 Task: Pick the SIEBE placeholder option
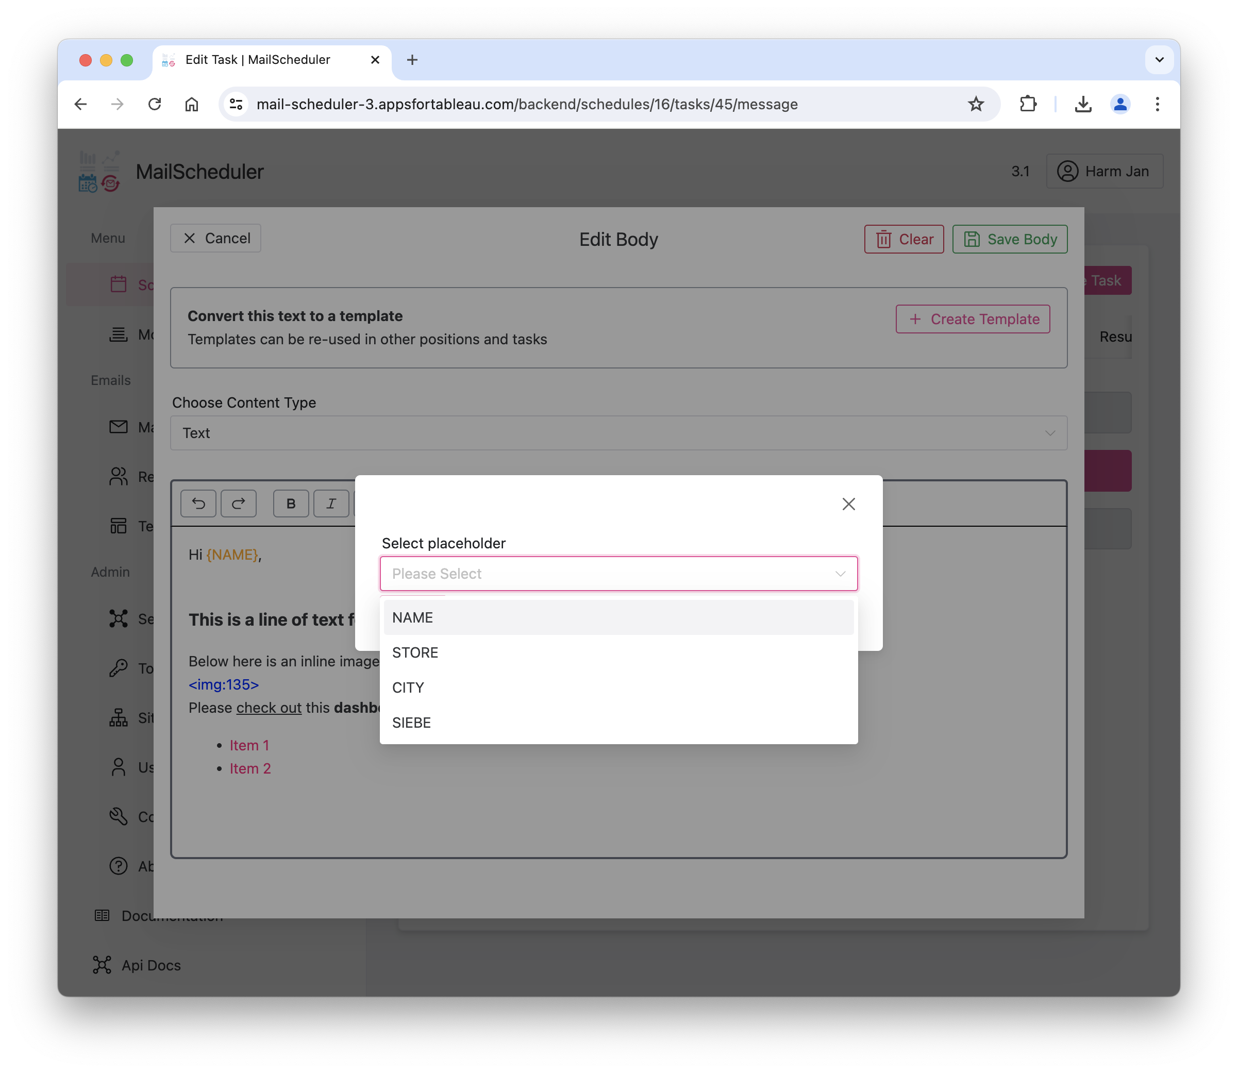[618, 723]
